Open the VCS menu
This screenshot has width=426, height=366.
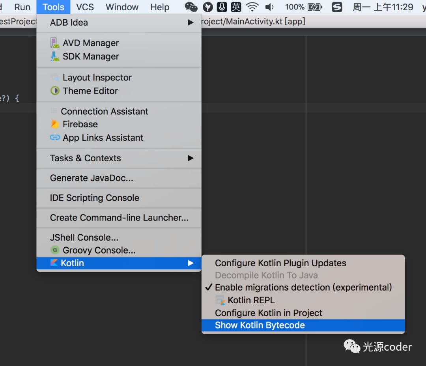(x=85, y=7)
